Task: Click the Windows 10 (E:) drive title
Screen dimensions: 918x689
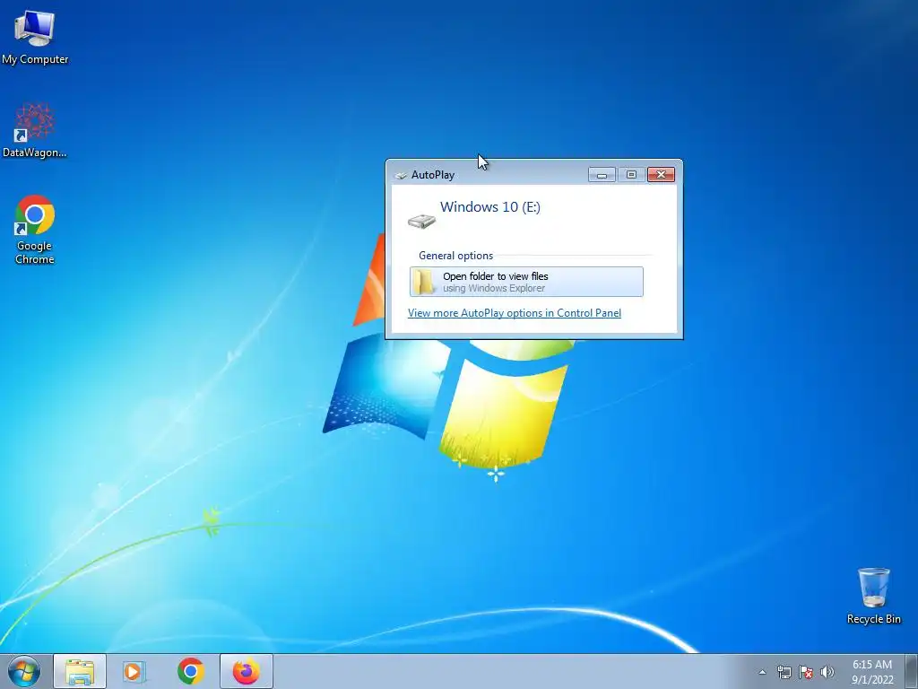Action: [x=490, y=207]
